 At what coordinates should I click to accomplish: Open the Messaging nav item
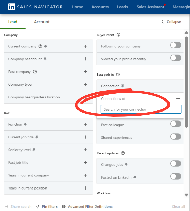pyautogui.click(x=181, y=7)
